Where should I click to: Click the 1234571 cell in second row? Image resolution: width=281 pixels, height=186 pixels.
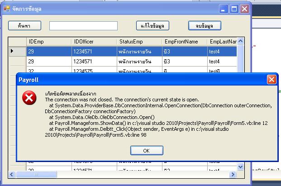coord(94,62)
